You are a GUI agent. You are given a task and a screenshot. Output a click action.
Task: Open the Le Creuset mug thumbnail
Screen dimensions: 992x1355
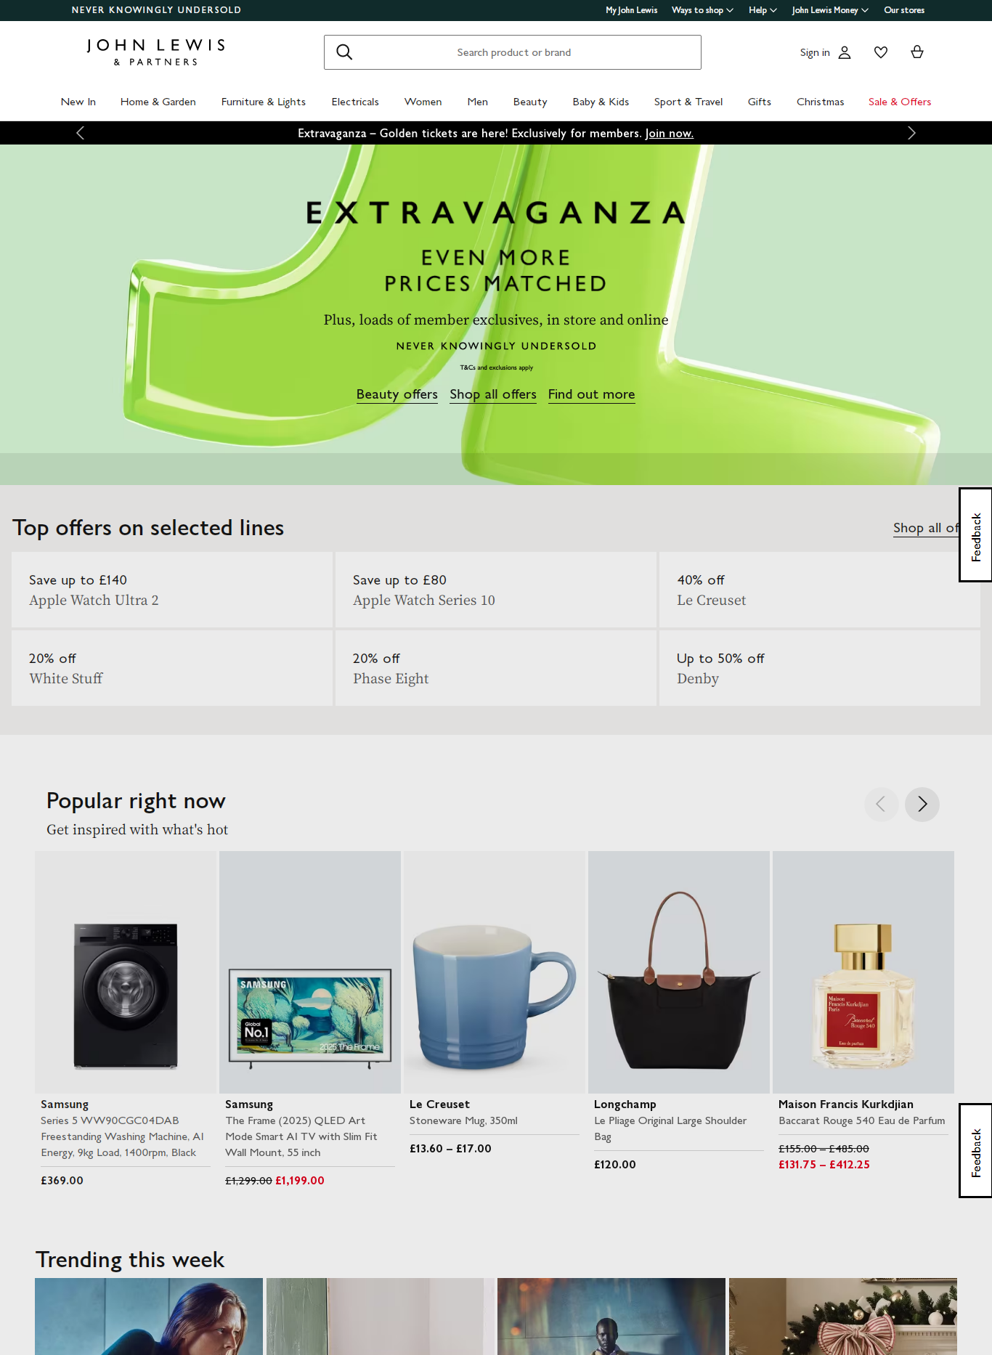pos(495,972)
